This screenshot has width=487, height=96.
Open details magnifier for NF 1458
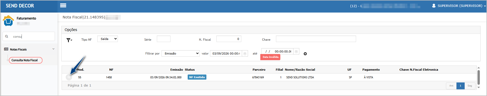(69, 77)
